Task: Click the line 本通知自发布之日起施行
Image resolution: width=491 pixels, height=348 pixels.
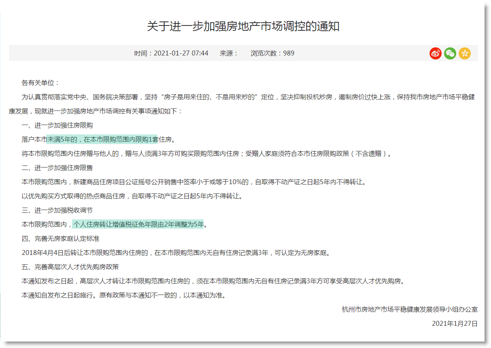Action: click(125, 295)
